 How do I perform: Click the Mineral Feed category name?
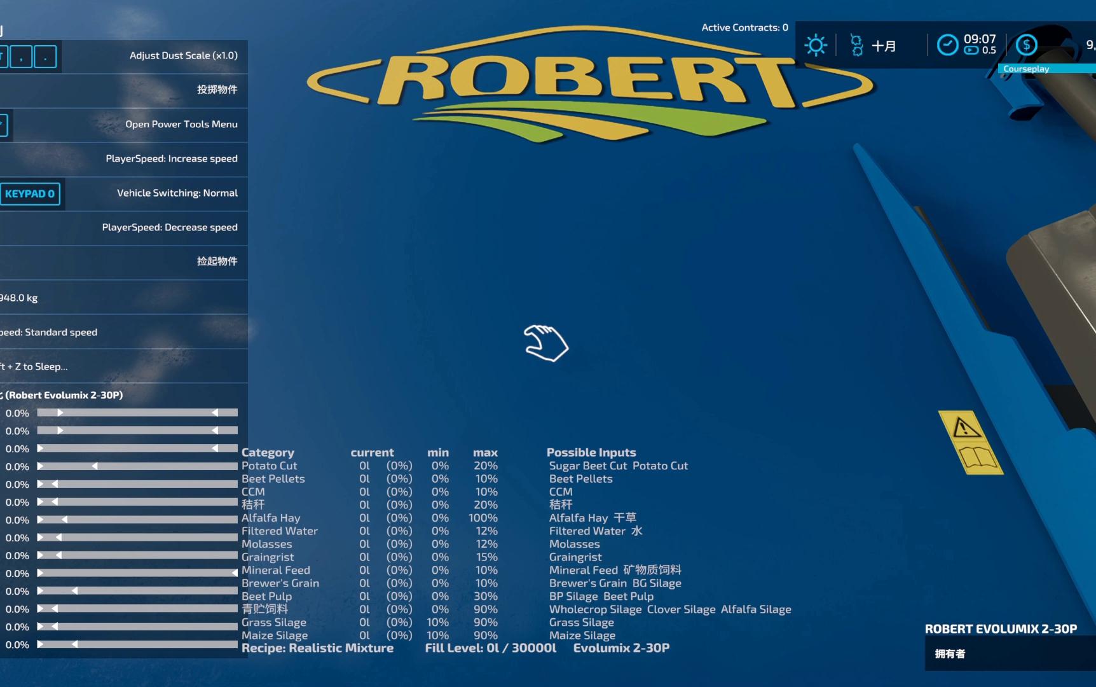276,570
